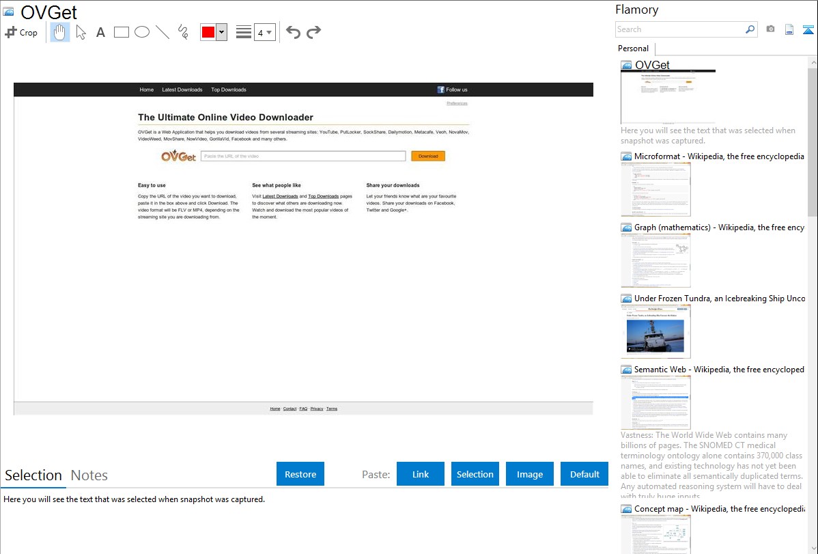Screen dimensions: 818x554
Task: Pick the straight line tool
Action: pyautogui.click(x=163, y=32)
